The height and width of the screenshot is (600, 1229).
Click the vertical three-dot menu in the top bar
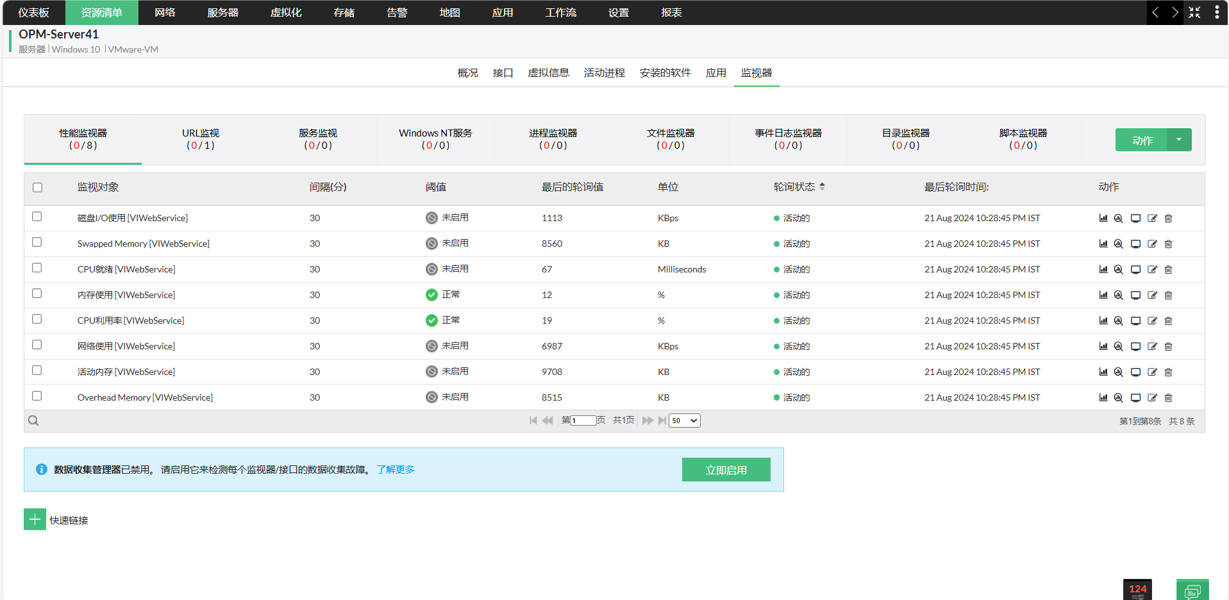coord(1216,12)
